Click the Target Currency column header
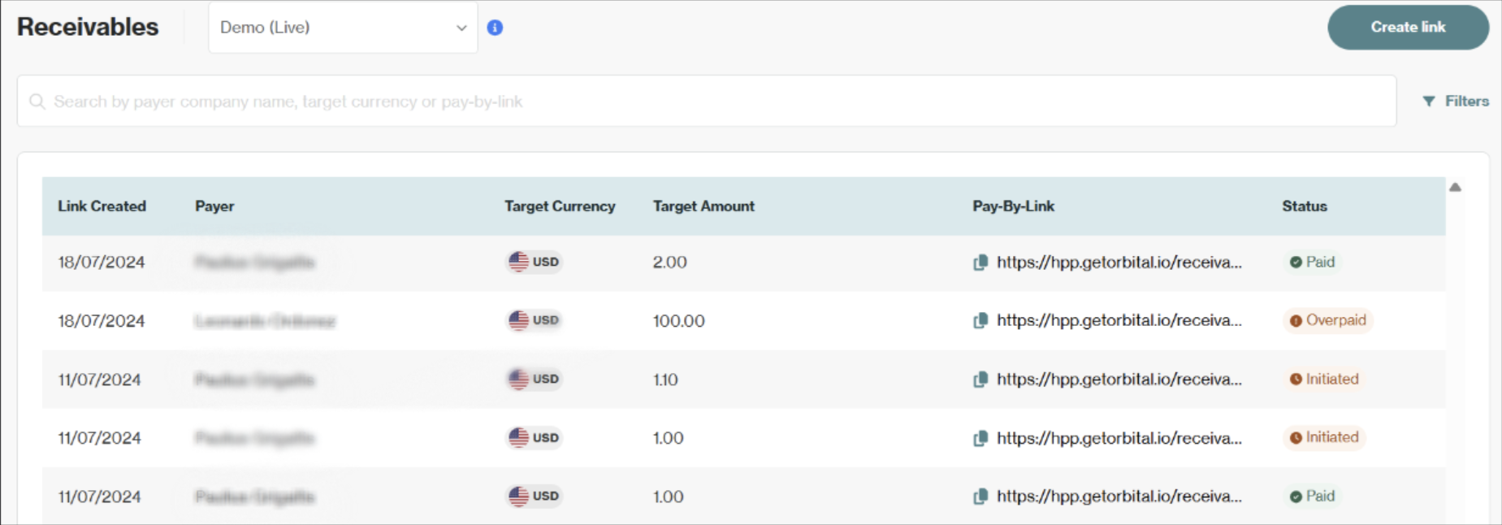 [x=560, y=206]
